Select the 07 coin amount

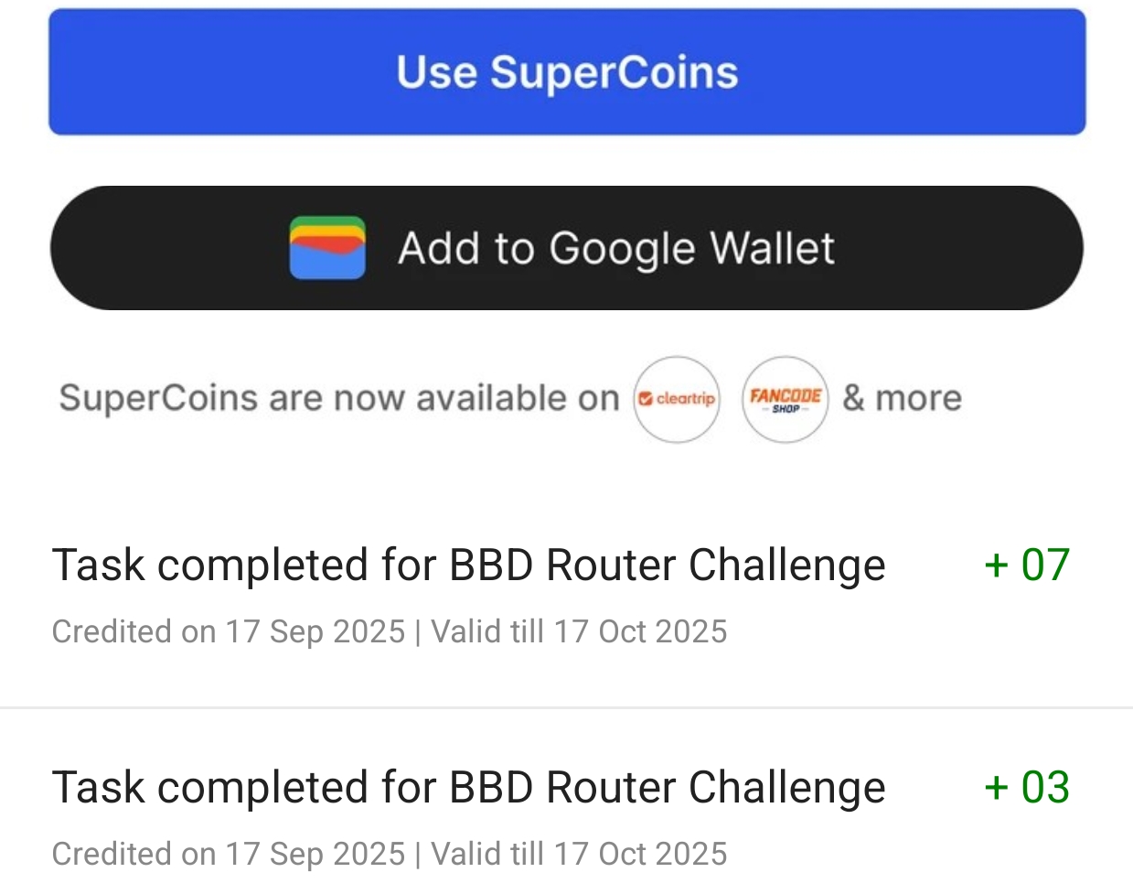point(1045,565)
